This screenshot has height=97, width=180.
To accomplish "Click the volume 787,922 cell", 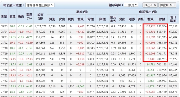I will pyautogui.click(x=40, y=32).
